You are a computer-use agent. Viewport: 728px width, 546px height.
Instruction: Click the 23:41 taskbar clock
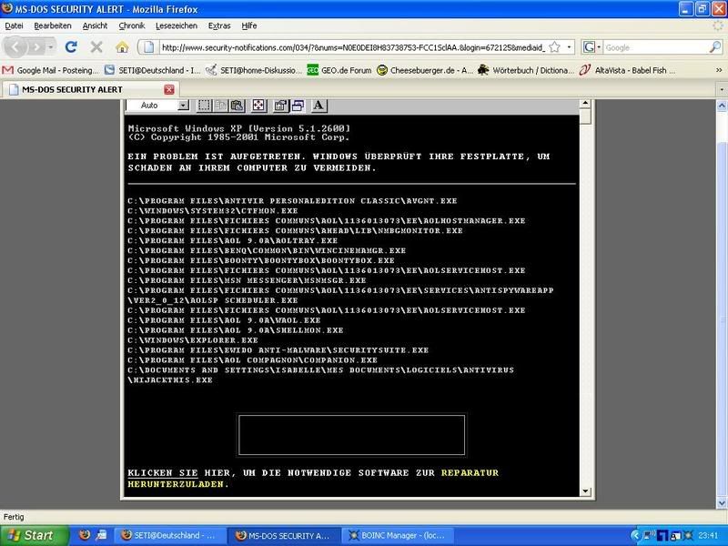click(x=708, y=535)
